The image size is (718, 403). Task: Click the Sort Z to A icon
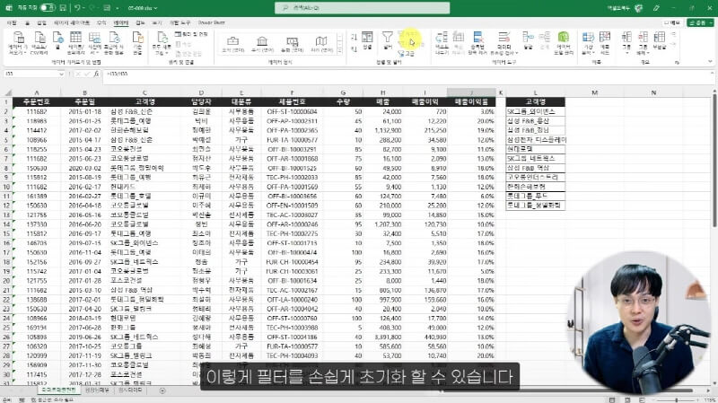[354, 48]
